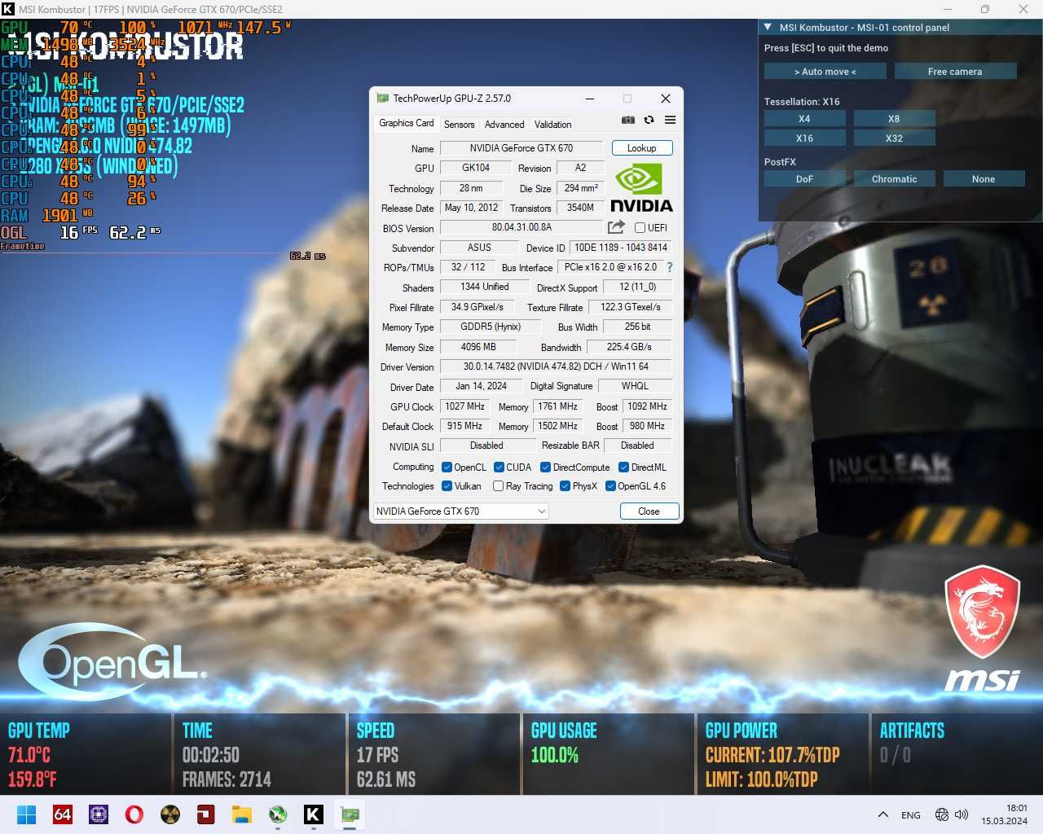Screen dimensions: 1043x834
Task: Enable Chromatic PostFX
Action: pos(894,179)
